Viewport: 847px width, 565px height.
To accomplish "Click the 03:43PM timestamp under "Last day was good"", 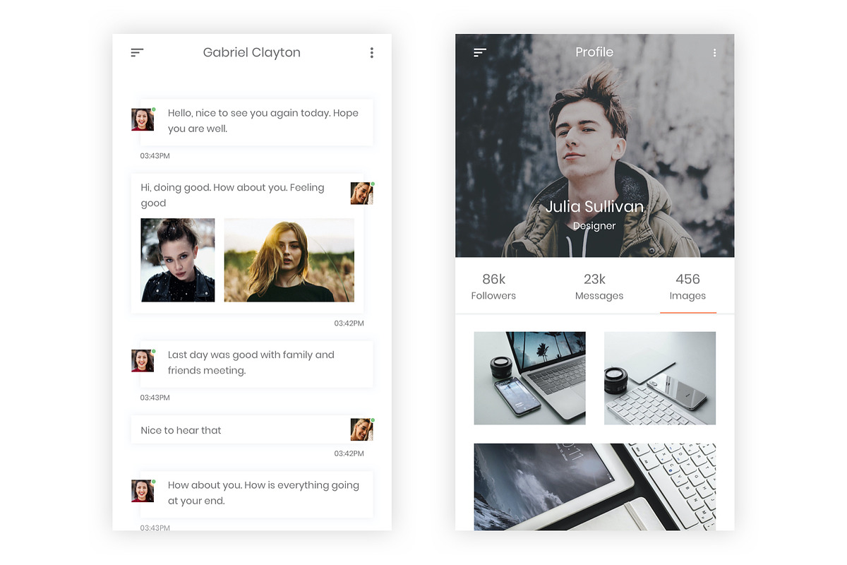I will 155,398.
